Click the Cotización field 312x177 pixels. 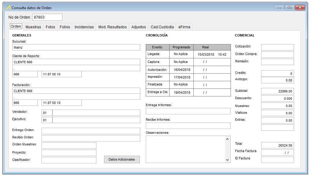pos(277,47)
